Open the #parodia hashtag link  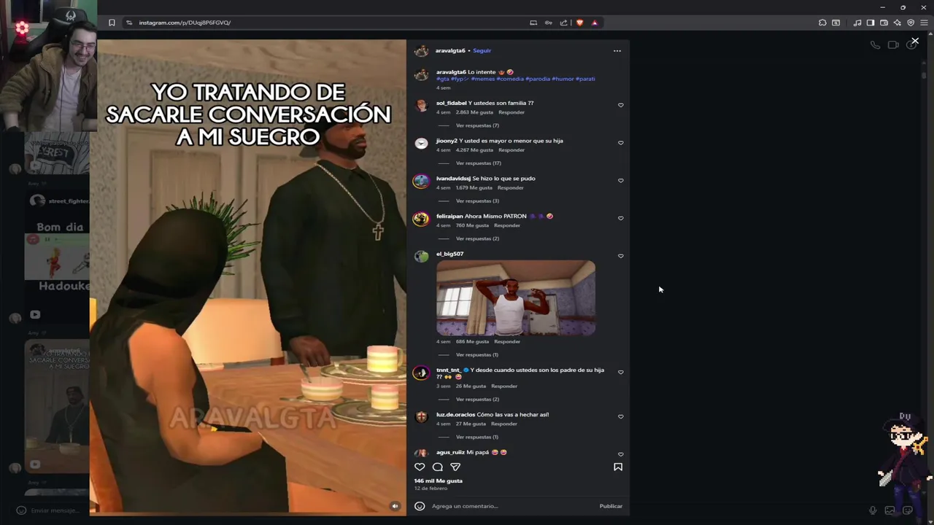tap(538, 79)
